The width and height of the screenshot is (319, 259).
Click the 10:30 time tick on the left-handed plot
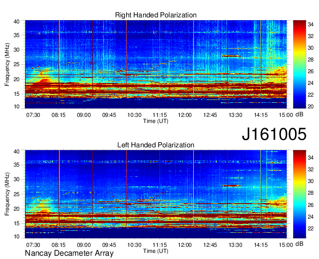pos(134,245)
